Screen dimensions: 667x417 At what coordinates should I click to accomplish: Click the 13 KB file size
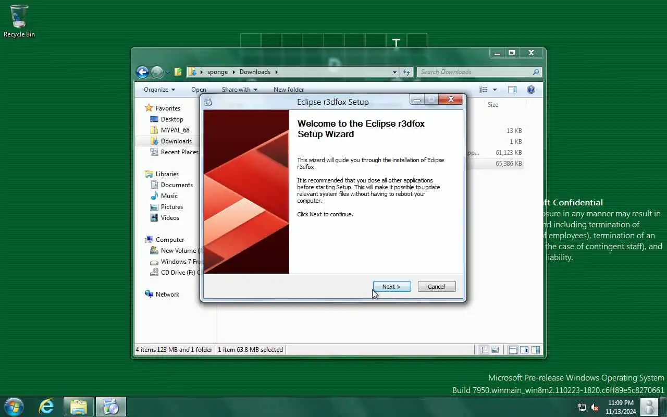(x=514, y=130)
